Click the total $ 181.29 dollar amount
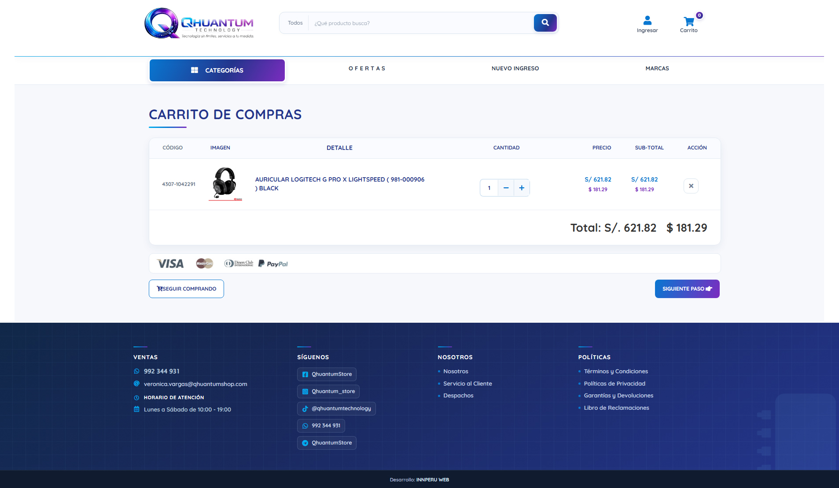Image resolution: width=839 pixels, height=488 pixels. click(x=687, y=228)
